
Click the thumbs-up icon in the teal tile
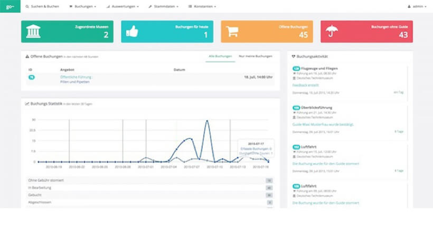pyautogui.click(x=132, y=32)
